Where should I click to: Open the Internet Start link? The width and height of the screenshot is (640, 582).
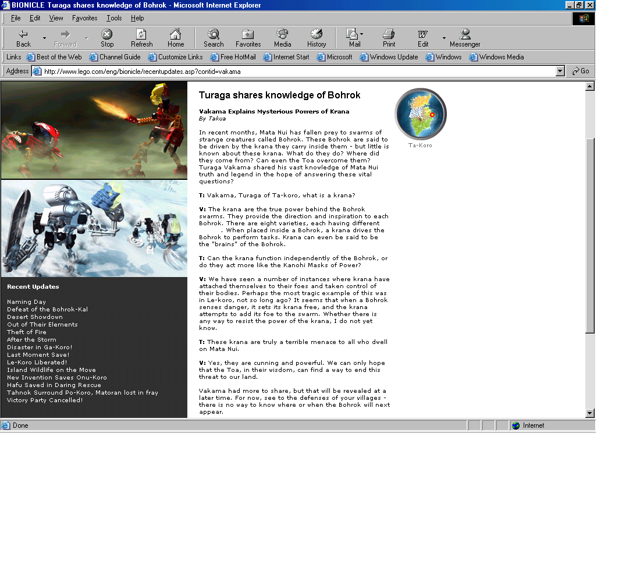click(x=286, y=57)
